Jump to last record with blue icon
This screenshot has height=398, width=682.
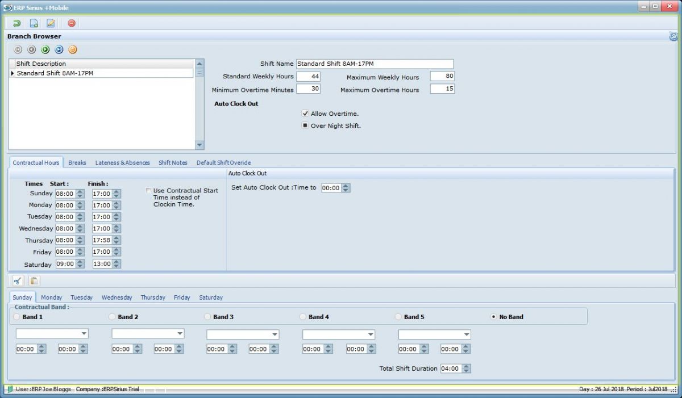tap(59, 49)
